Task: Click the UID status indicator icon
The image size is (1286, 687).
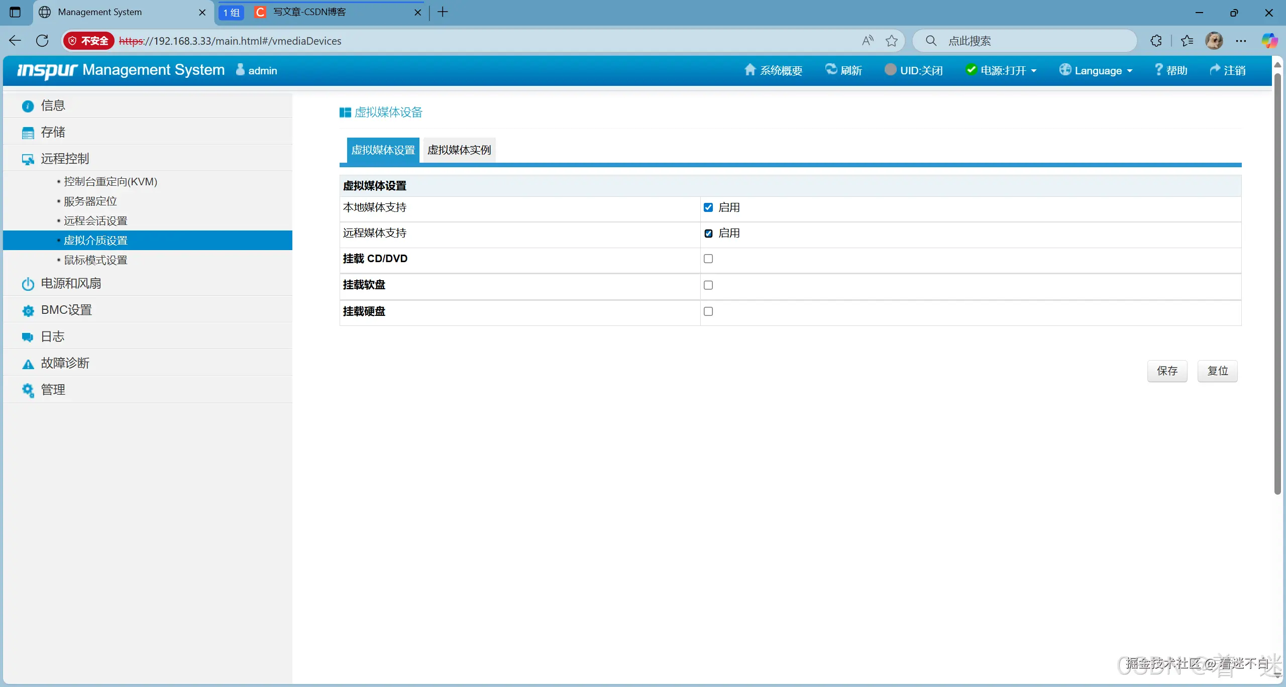Action: point(890,70)
